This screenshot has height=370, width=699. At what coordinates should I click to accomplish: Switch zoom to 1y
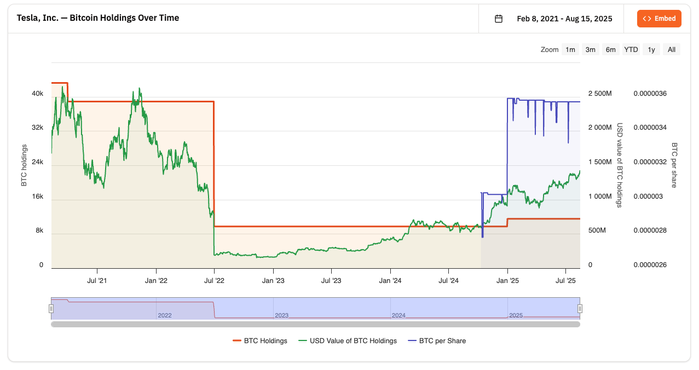coord(651,50)
